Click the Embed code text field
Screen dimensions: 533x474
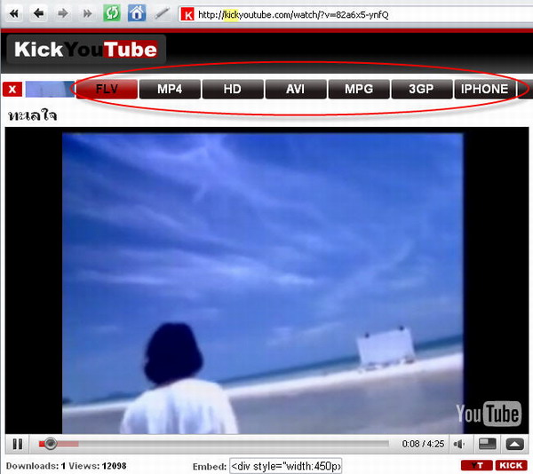285,466
